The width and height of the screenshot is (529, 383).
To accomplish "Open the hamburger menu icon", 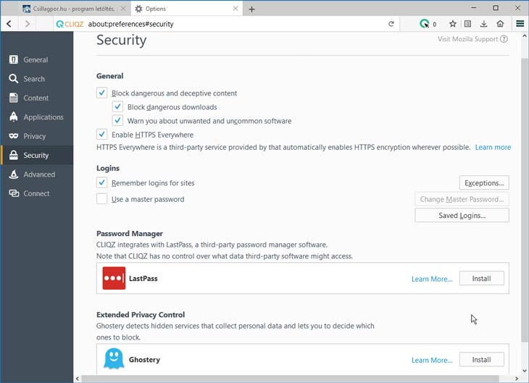I will [x=520, y=24].
